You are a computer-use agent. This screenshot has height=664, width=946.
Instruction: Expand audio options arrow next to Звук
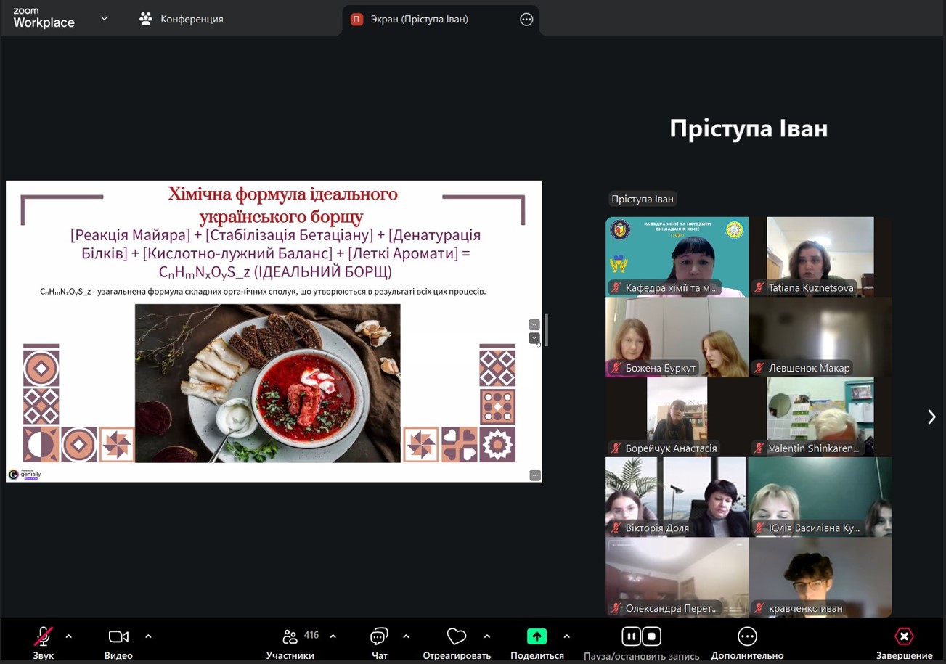pyautogui.click(x=69, y=636)
